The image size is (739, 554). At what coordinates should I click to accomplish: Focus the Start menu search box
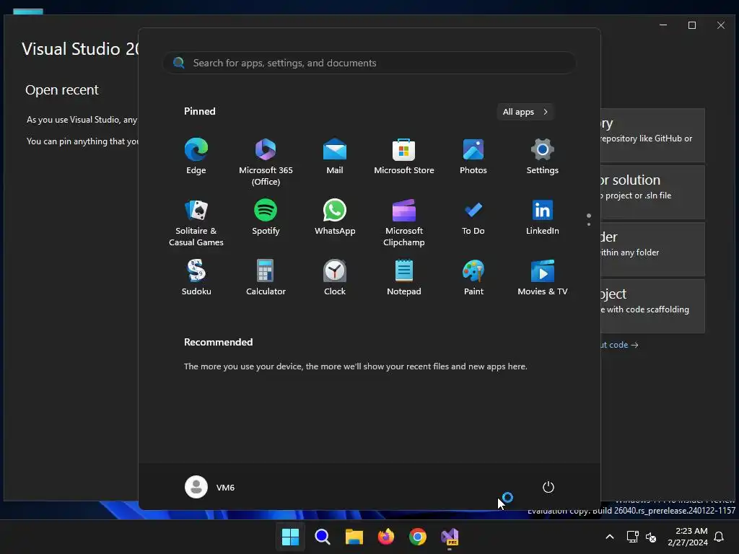pos(369,63)
